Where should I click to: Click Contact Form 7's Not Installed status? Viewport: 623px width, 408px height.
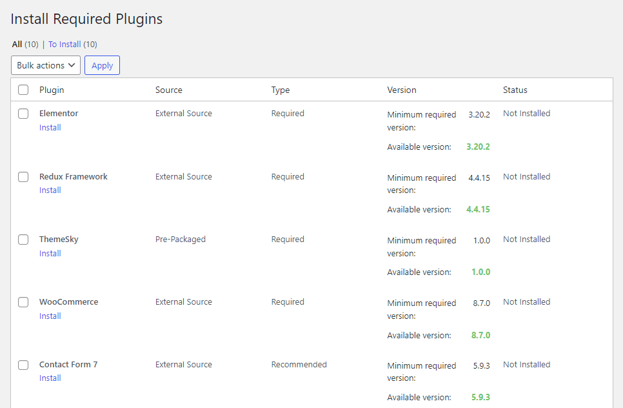pyautogui.click(x=526, y=364)
